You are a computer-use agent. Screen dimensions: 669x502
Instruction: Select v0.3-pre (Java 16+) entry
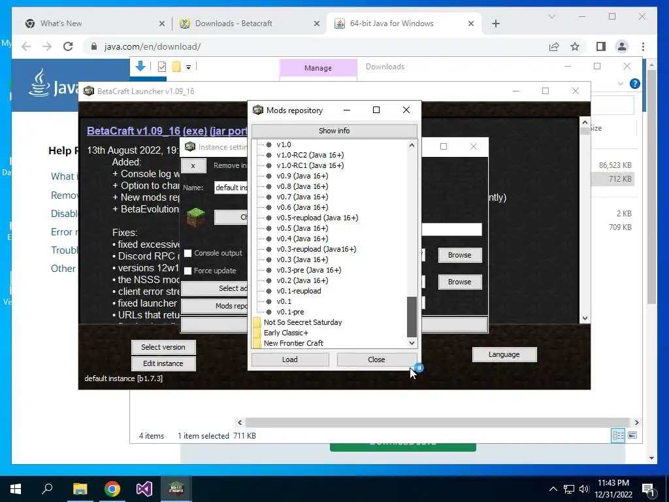point(309,270)
